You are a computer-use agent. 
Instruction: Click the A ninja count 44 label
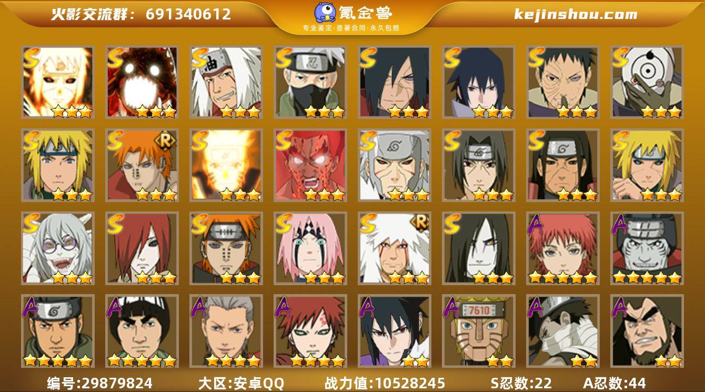[615, 383]
